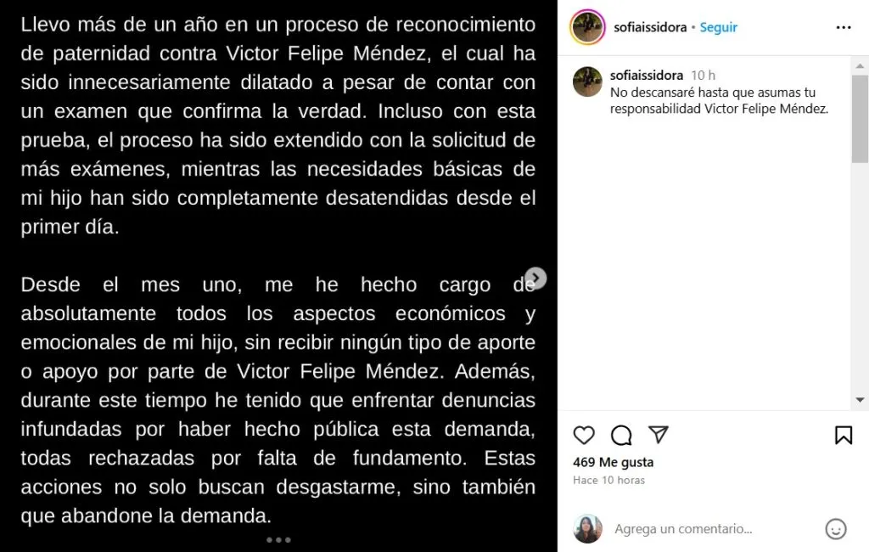The image size is (869, 552).
Task: Open the three-dots more options menu
Action: click(843, 28)
